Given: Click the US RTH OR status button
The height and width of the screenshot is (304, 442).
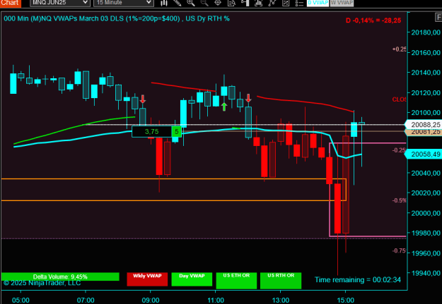Looking at the screenshot, I should 281,281.
